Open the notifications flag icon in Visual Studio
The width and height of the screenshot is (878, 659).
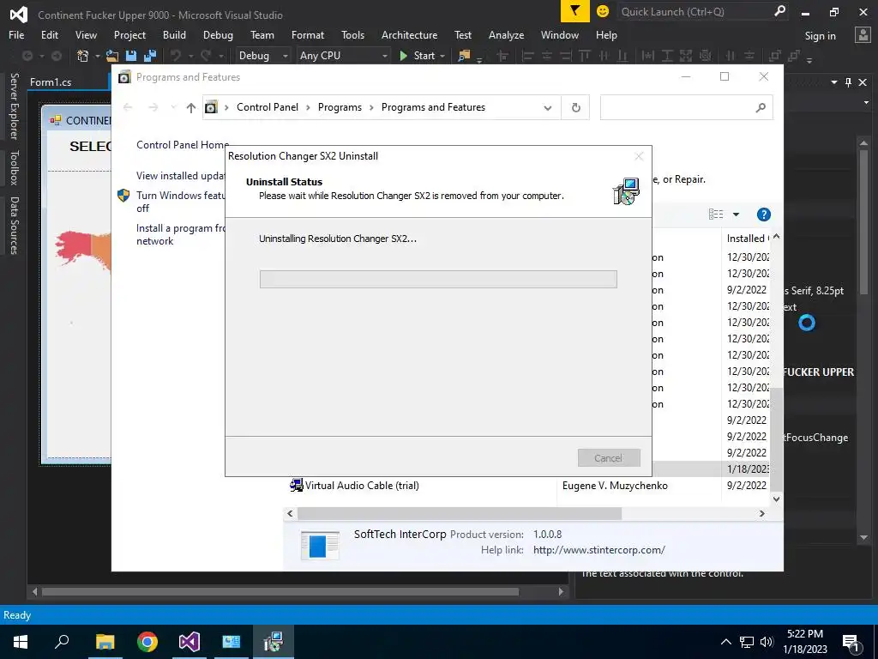pyautogui.click(x=575, y=11)
